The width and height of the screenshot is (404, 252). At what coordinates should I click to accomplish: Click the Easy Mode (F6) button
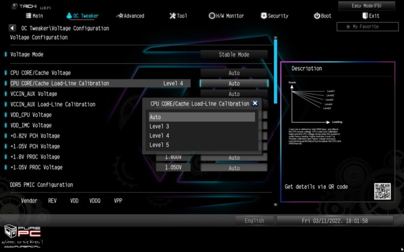[367, 5]
